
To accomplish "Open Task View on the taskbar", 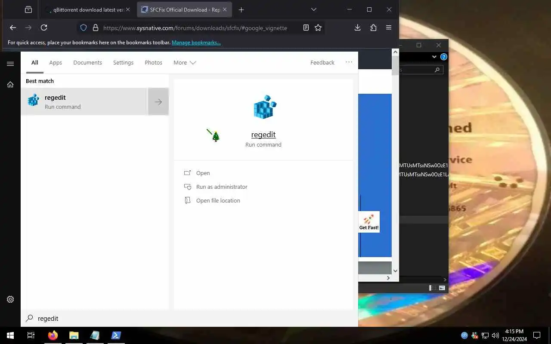I will [x=31, y=335].
